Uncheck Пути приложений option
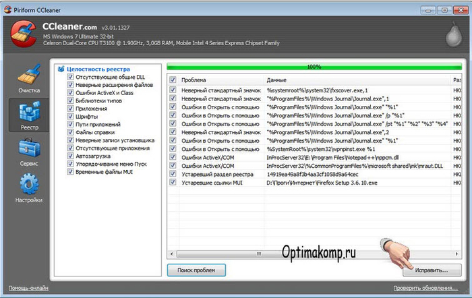This screenshot has width=472, height=298. click(70, 124)
